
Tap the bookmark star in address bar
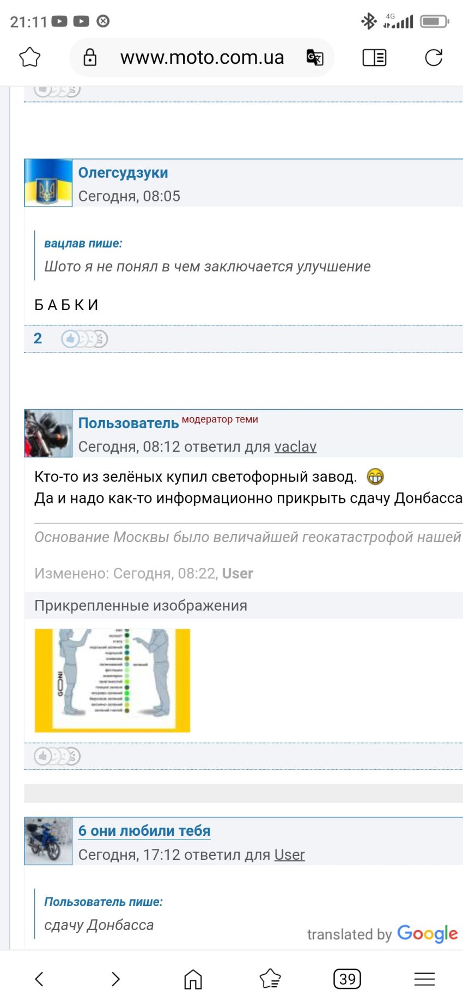click(x=30, y=57)
